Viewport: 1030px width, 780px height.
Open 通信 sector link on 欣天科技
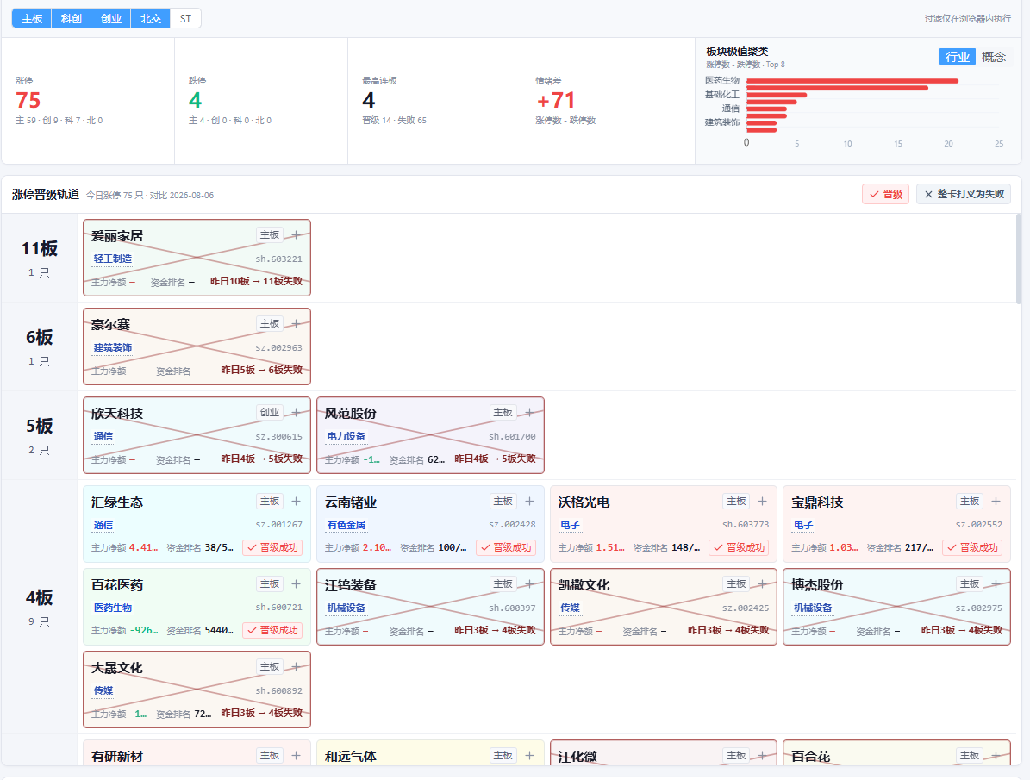click(103, 436)
